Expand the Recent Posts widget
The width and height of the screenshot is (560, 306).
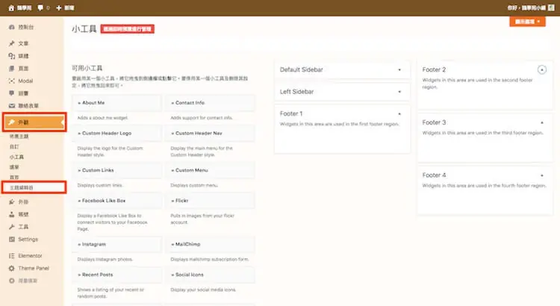116,275
